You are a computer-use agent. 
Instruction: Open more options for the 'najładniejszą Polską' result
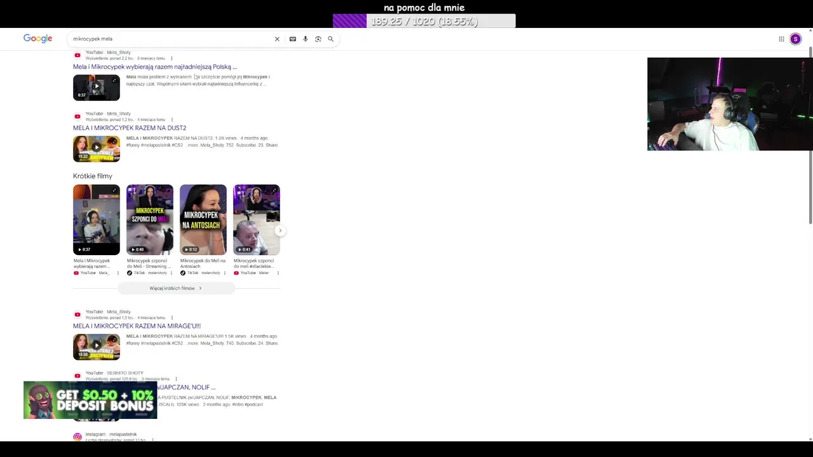tap(171, 58)
